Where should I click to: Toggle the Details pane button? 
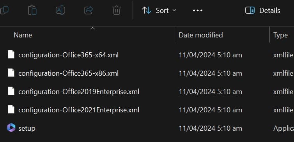(x=262, y=10)
